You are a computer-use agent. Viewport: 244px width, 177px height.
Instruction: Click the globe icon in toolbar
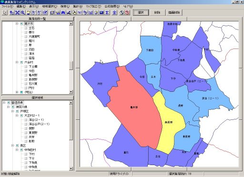click(x=122, y=12)
